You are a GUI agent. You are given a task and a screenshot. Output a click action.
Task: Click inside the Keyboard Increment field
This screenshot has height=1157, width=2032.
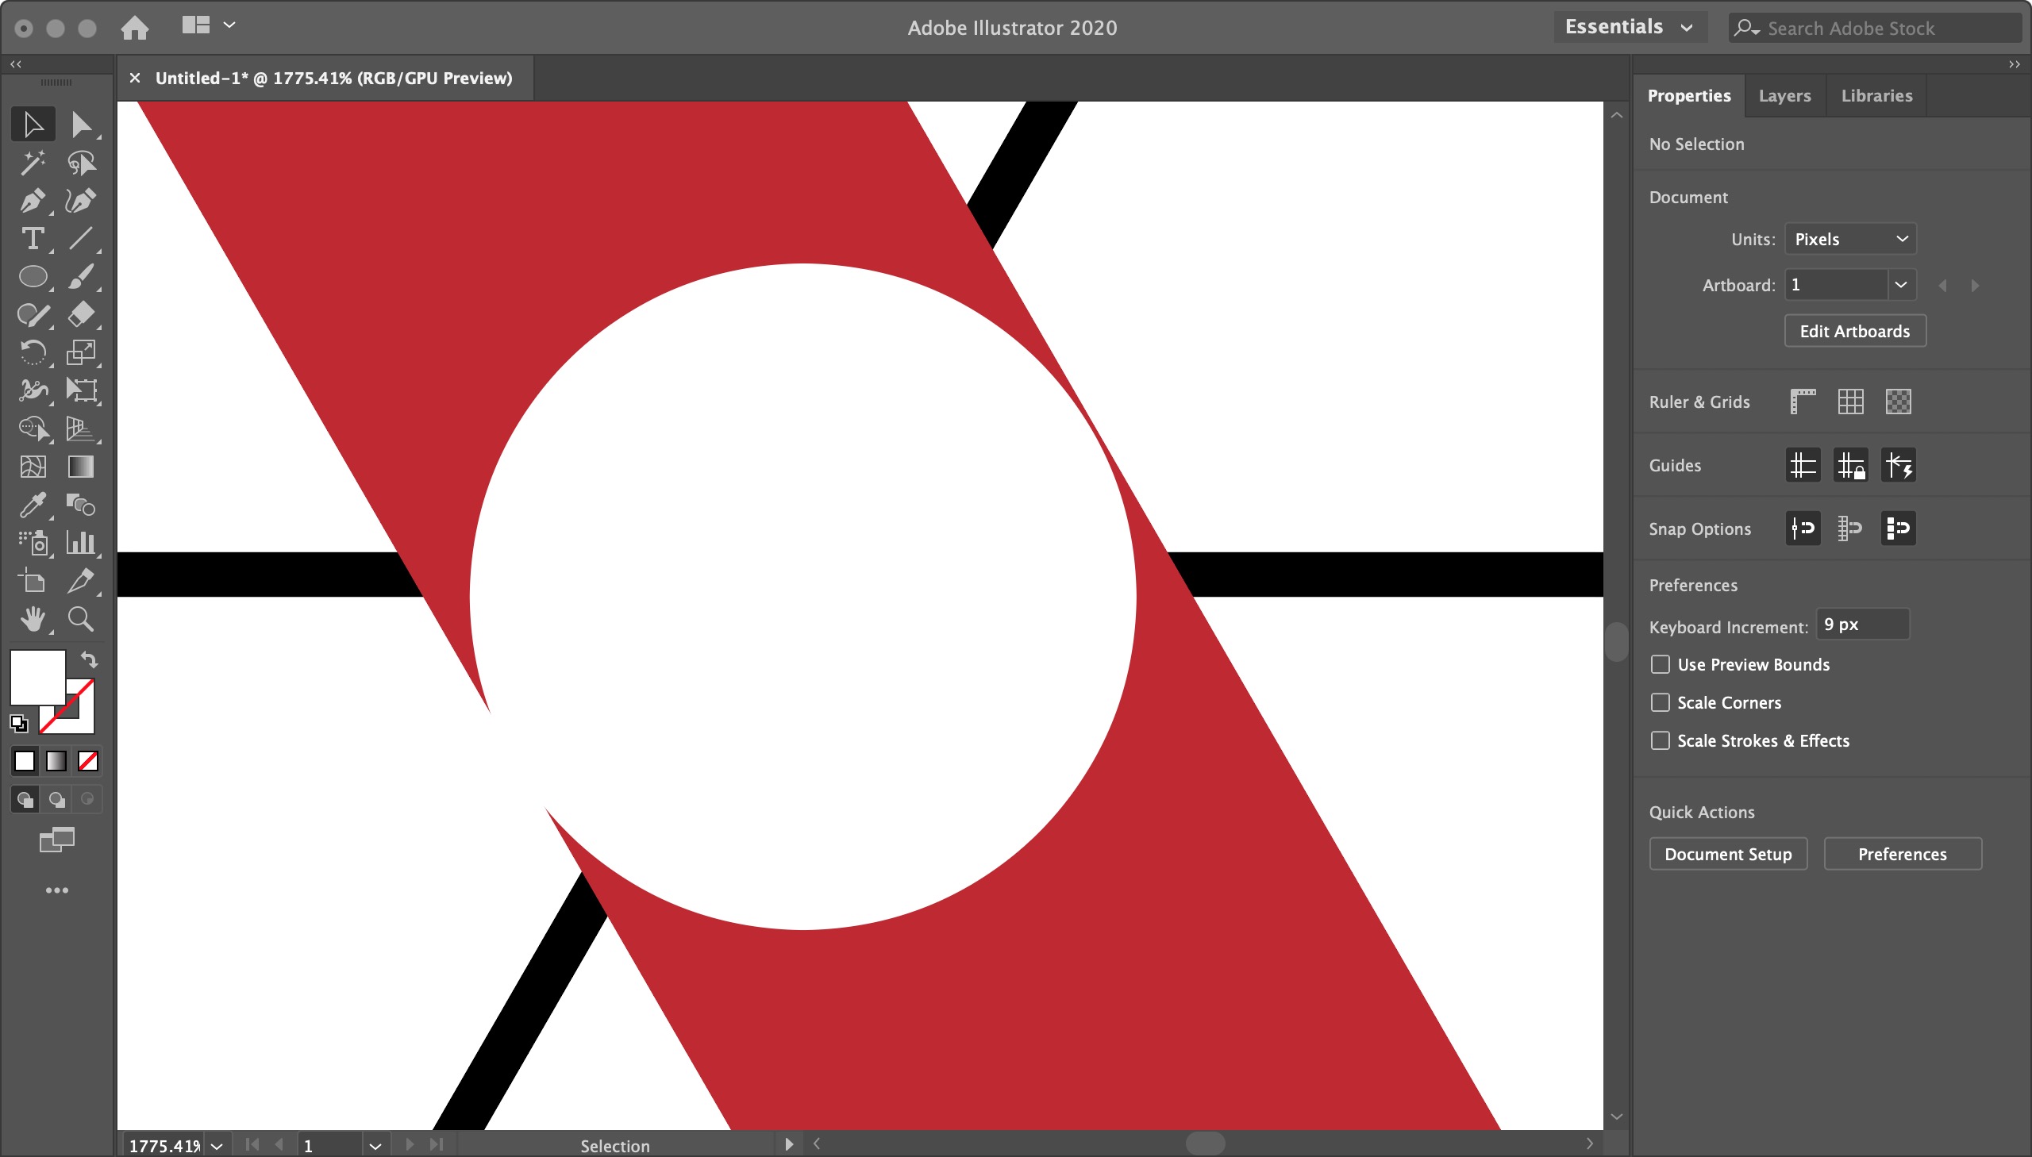pos(1862,624)
